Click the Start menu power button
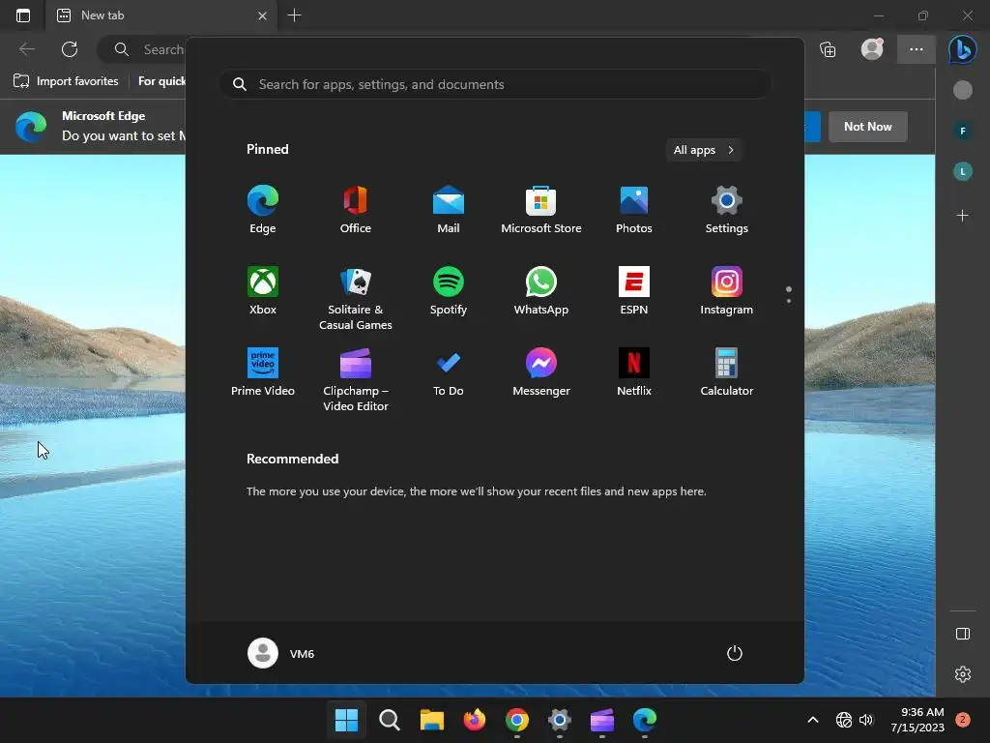 pos(735,653)
